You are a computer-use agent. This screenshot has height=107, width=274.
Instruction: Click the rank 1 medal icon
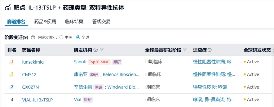pos(12,62)
